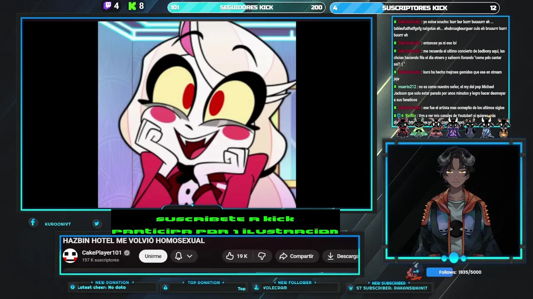Click the Twitter bird icon
Screen dimensions: 533x299
pos(97,223)
